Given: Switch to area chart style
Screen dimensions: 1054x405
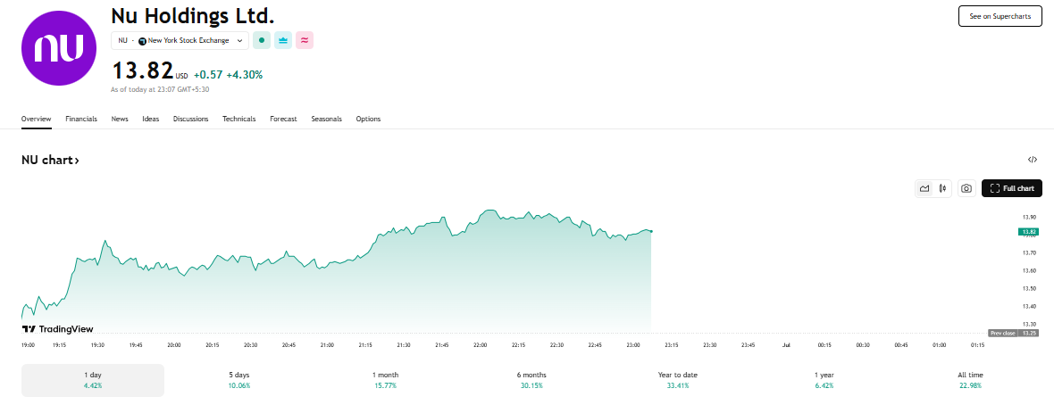Looking at the screenshot, I should click(x=925, y=189).
